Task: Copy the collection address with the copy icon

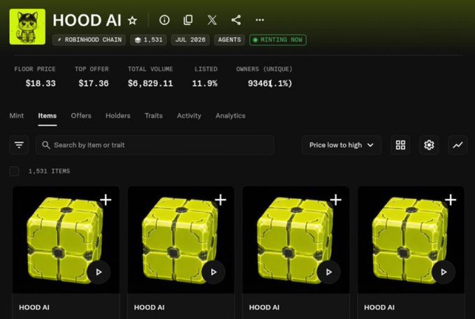Action: [x=188, y=20]
